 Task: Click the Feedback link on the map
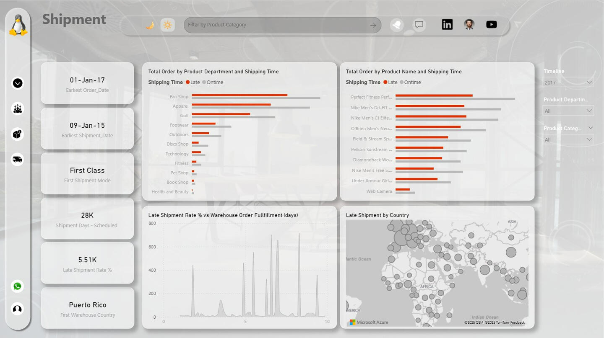click(x=517, y=323)
